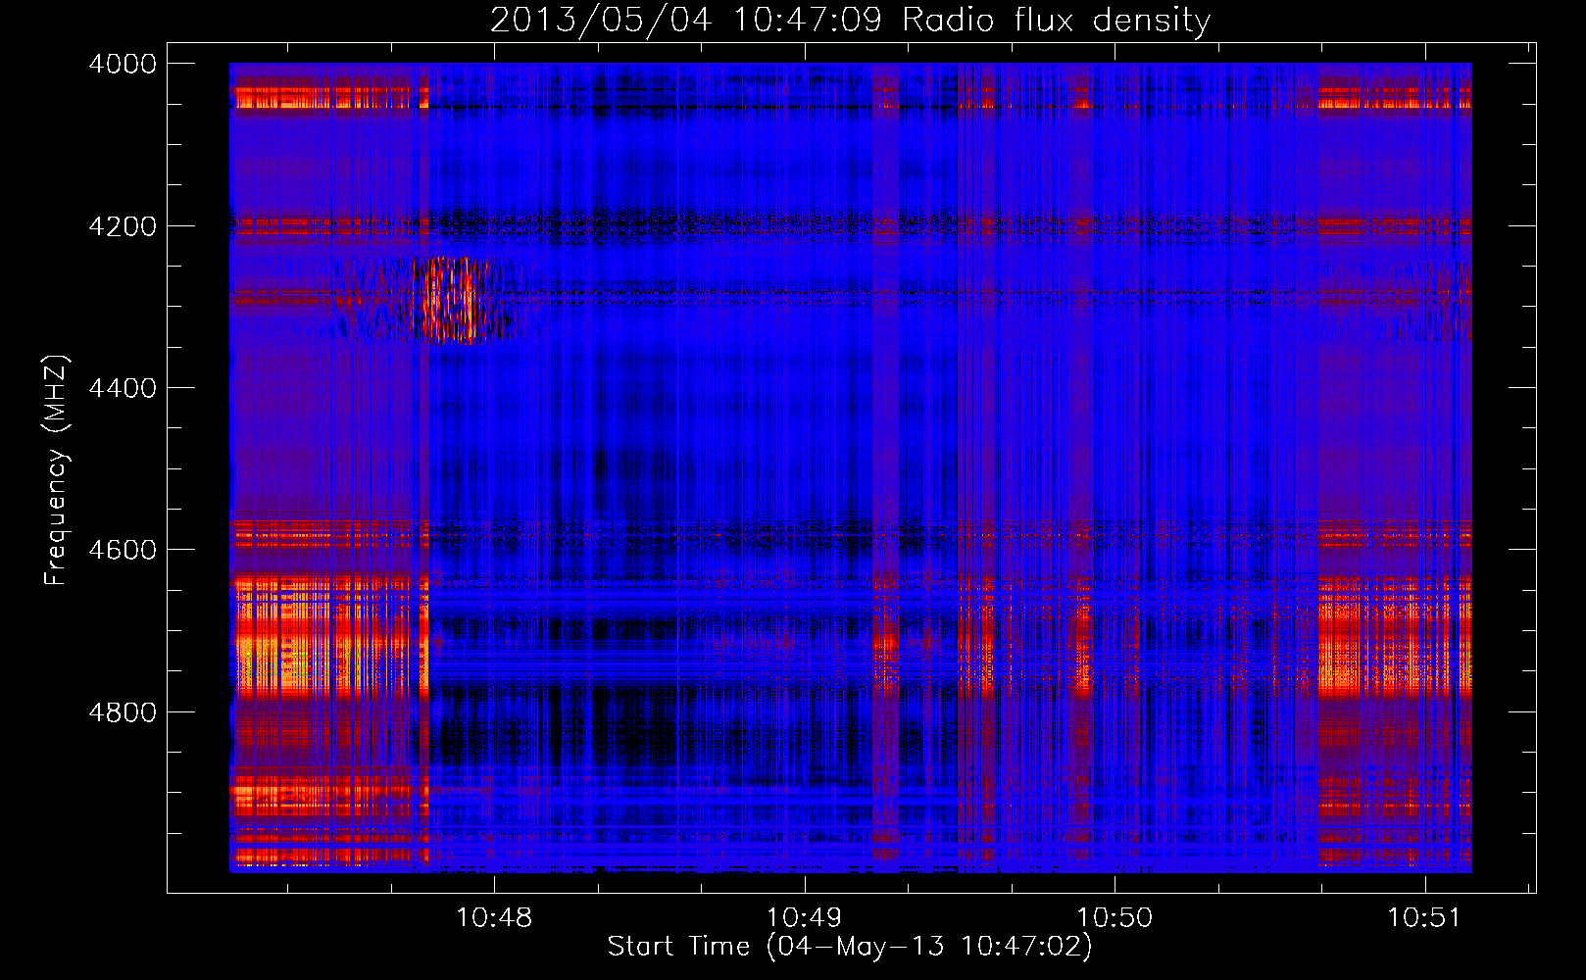Click the '4600' frequency axis label
Viewport: 1586px width, 980px height.
click(123, 550)
